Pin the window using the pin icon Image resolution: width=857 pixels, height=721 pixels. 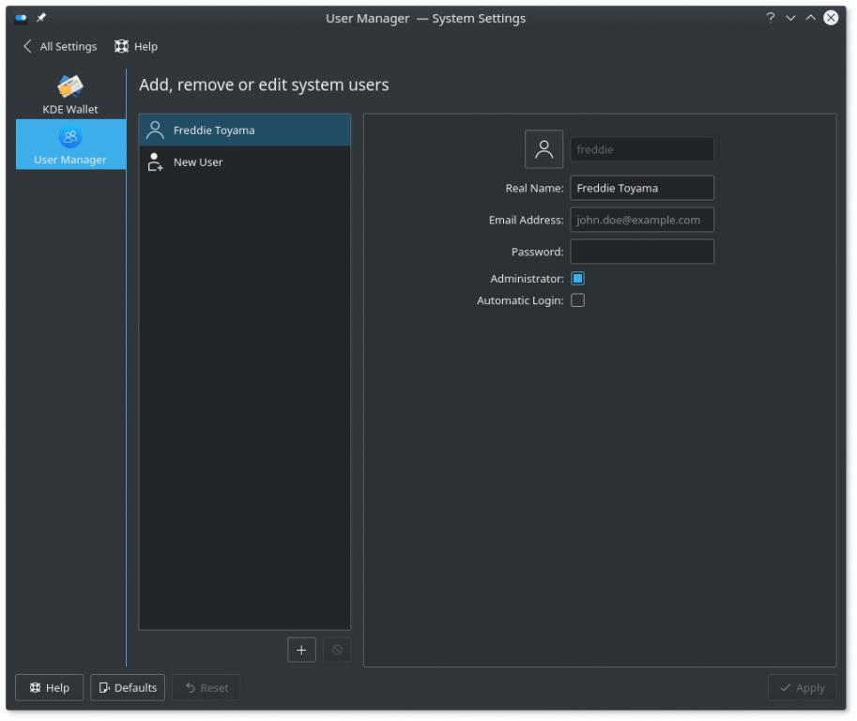click(41, 18)
